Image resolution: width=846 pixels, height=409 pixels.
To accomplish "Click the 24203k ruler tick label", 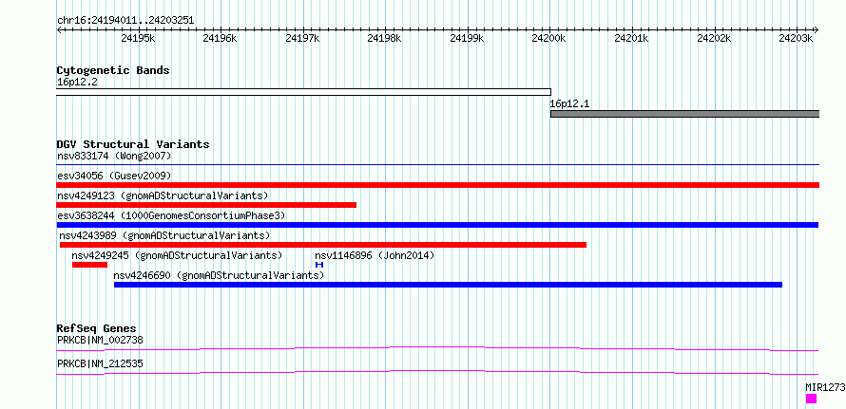I will coord(797,38).
